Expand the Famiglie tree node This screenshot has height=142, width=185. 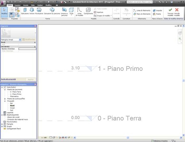pos(2,124)
